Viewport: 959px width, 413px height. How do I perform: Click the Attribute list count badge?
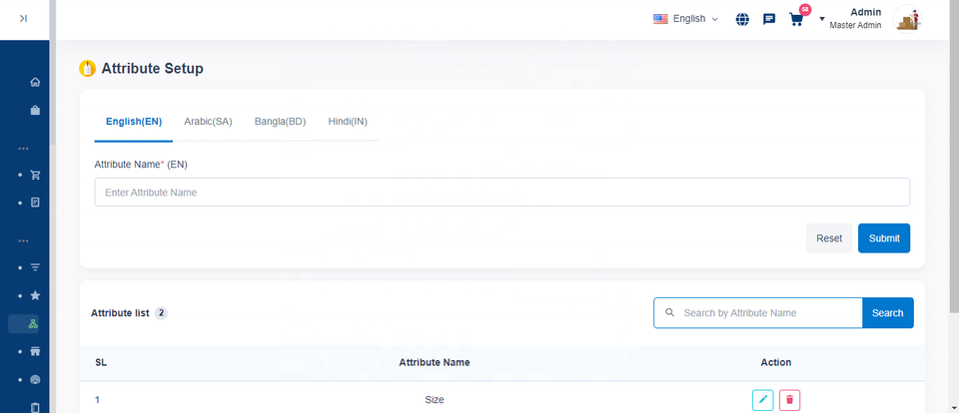click(x=161, y=313)
